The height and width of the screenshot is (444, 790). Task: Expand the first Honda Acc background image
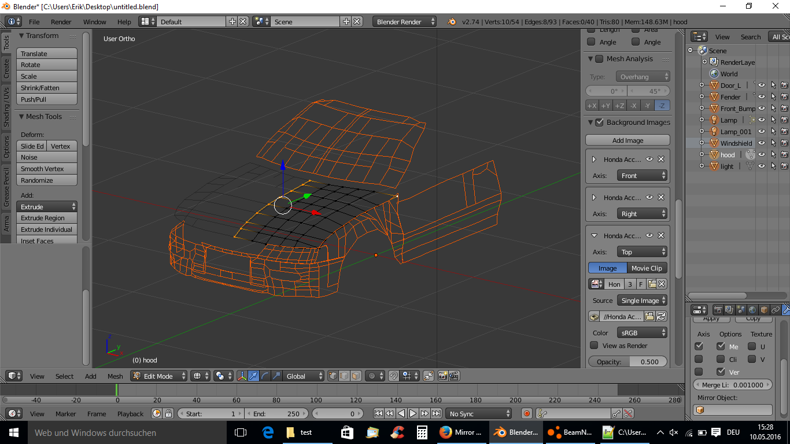(594, 159)
